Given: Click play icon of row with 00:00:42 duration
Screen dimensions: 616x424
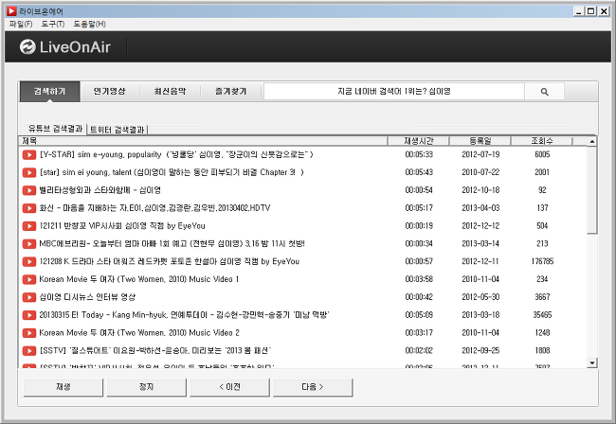Looking at the screenshot, I should point(29,297).
